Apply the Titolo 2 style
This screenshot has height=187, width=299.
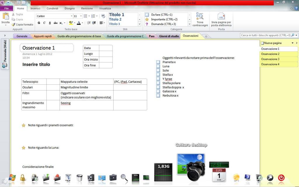coord(115,19)
